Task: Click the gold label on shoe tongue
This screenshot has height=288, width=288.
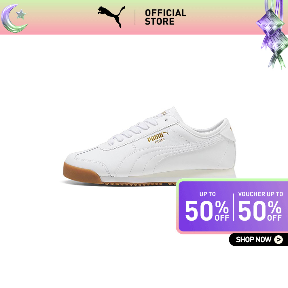Action: pos(163,113)
